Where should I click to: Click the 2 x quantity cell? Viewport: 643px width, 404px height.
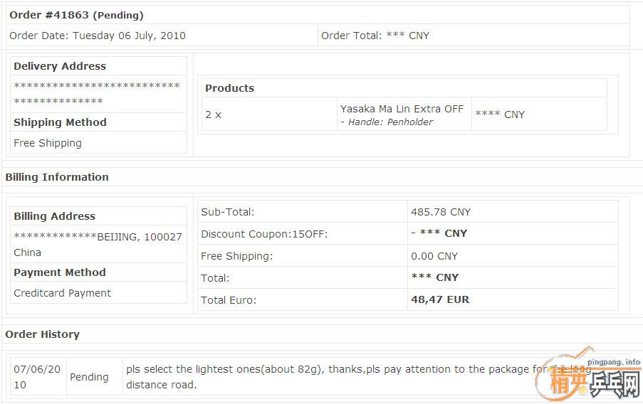(213, 115)
